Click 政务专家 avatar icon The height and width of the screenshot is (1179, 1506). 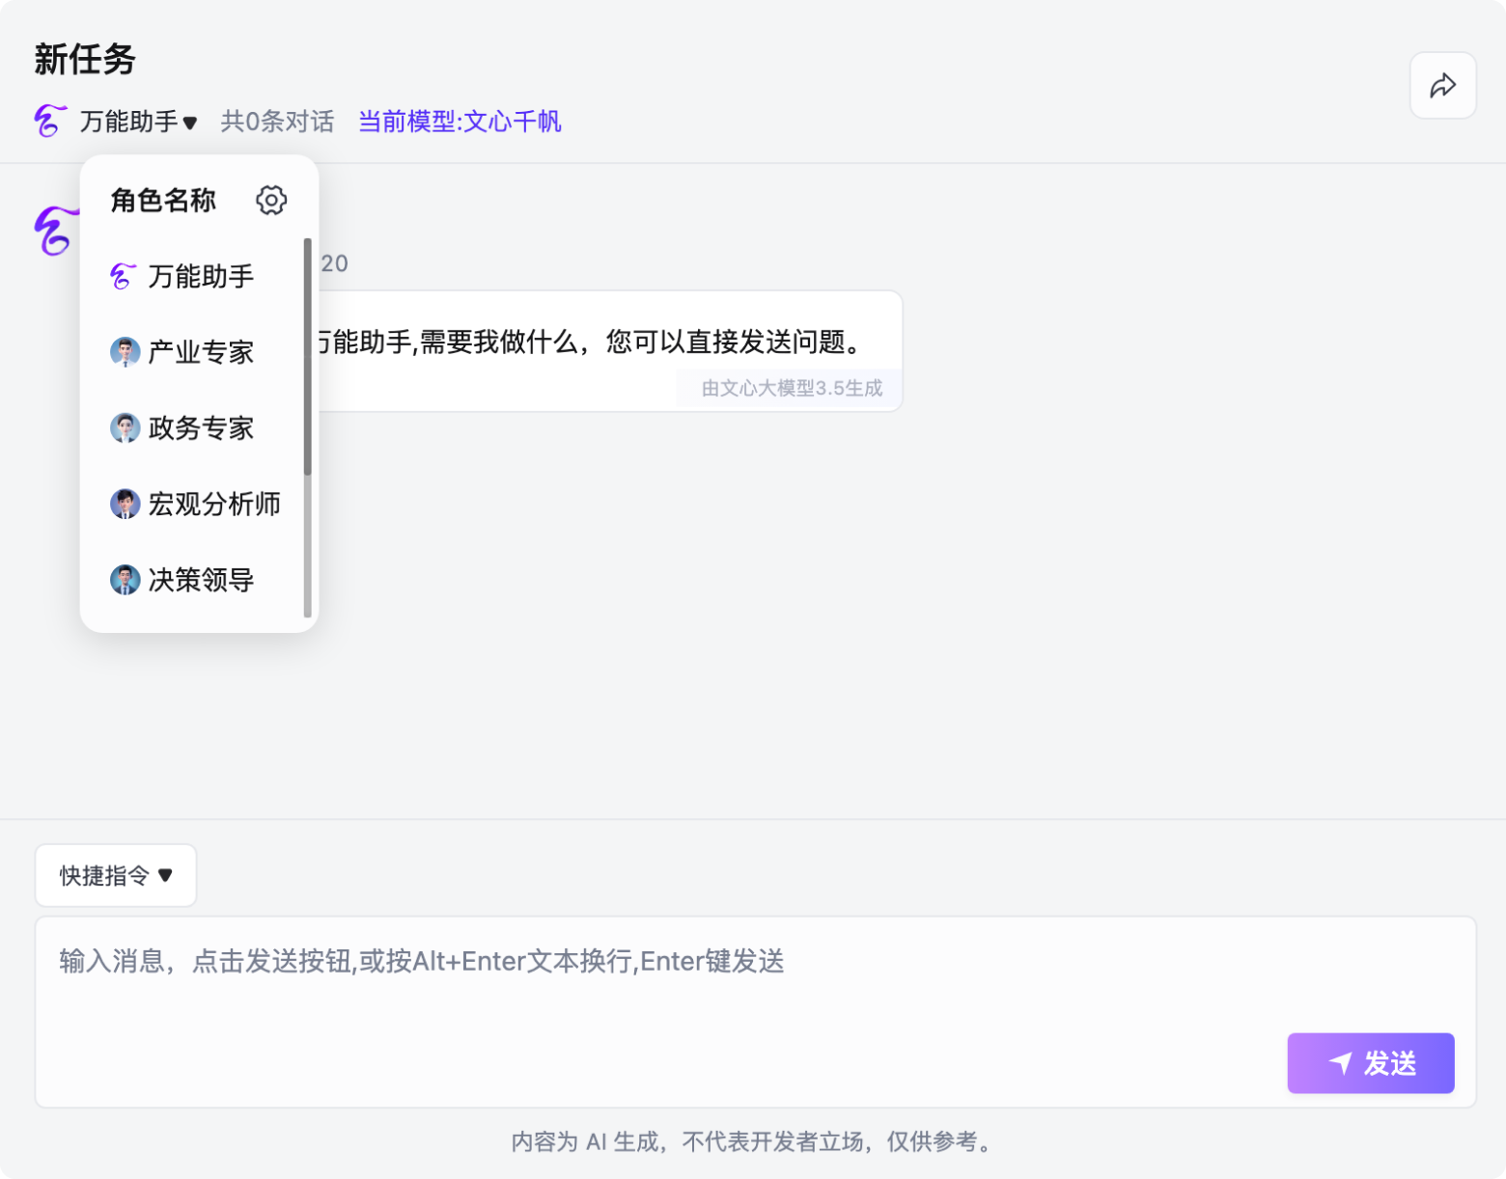(x=125, y=427)
